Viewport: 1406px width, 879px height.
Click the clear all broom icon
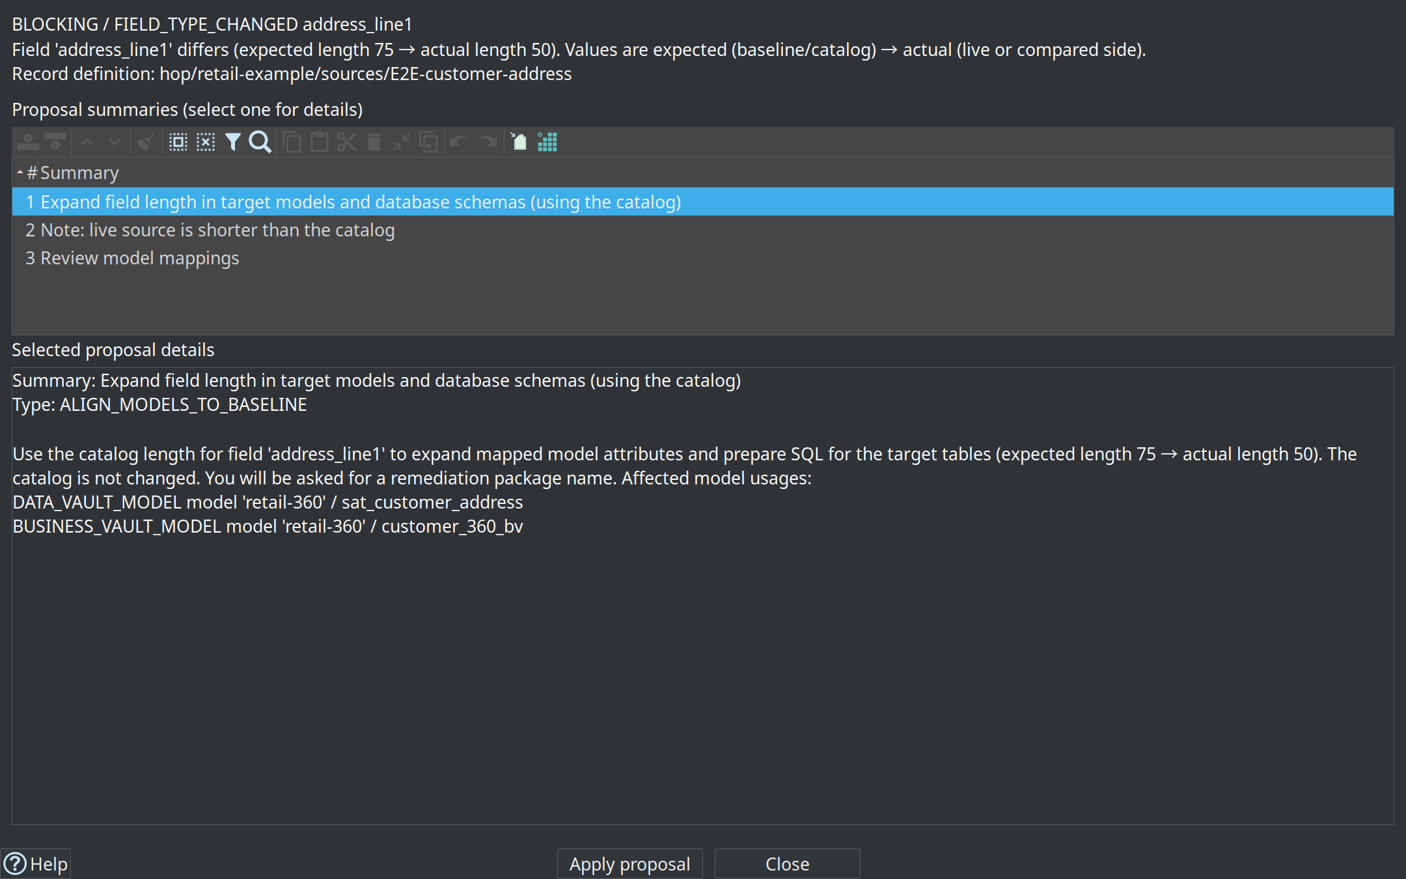coord(146,142)
